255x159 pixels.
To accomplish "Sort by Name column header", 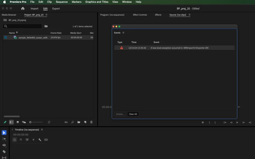I will 12,33.
